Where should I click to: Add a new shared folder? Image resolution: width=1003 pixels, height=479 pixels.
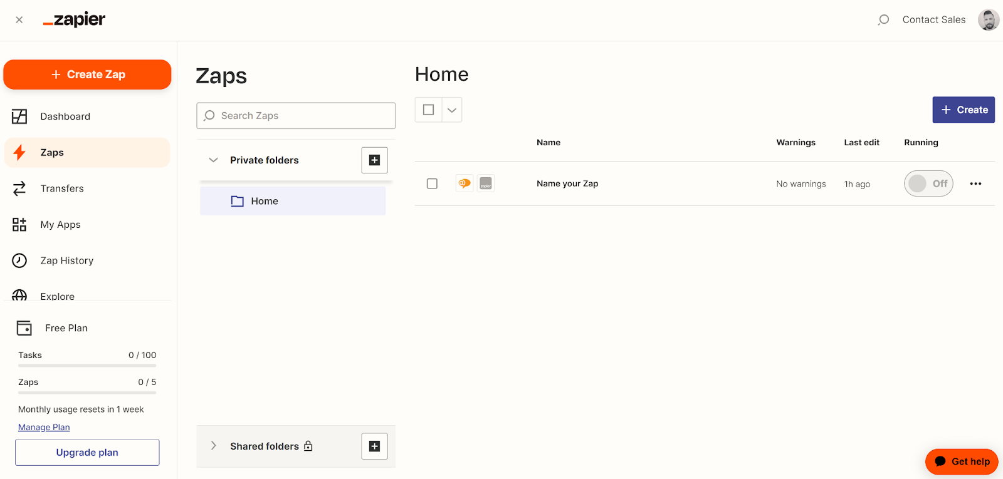point(374,446)
